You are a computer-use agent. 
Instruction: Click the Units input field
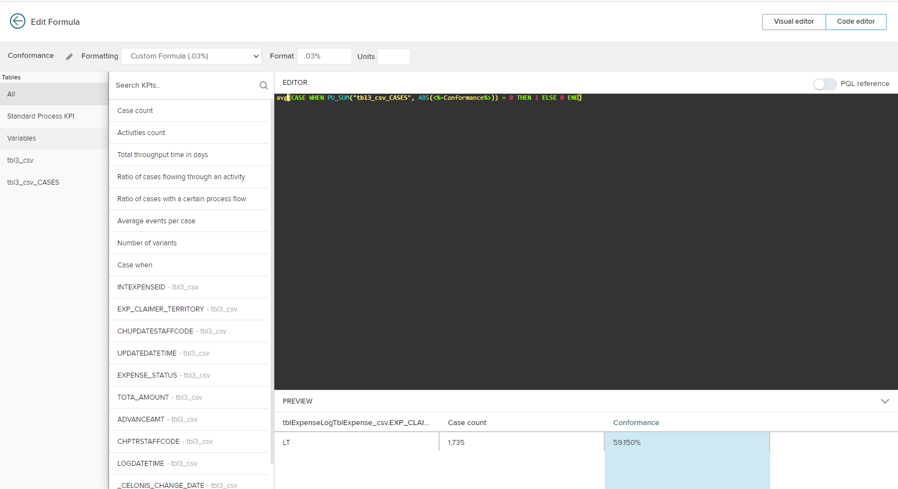(x=394, y=56)
